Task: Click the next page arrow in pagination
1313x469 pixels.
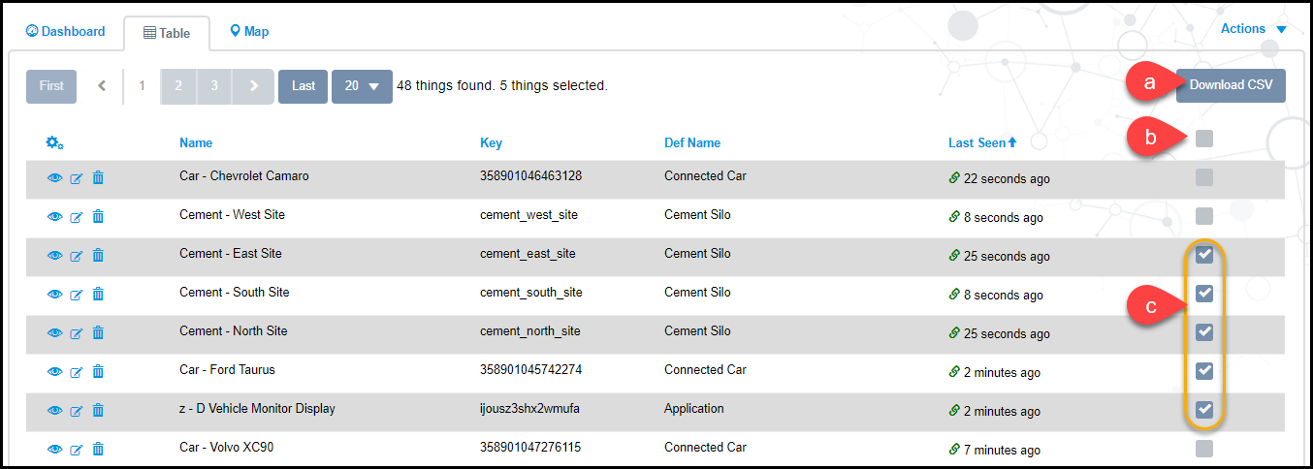Action: click(253, 86)
